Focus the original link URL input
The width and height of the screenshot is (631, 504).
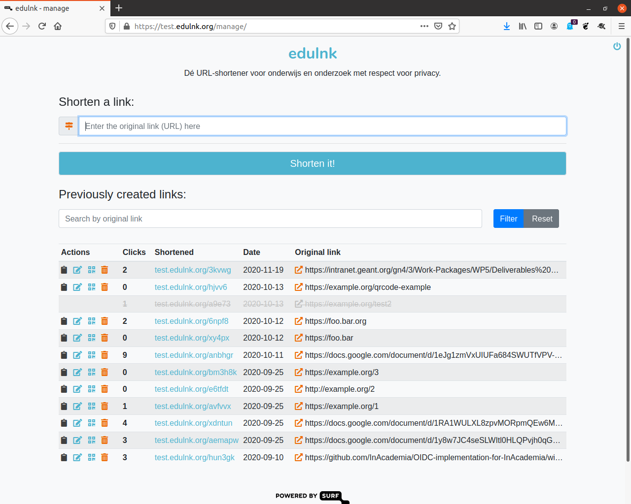322,126
